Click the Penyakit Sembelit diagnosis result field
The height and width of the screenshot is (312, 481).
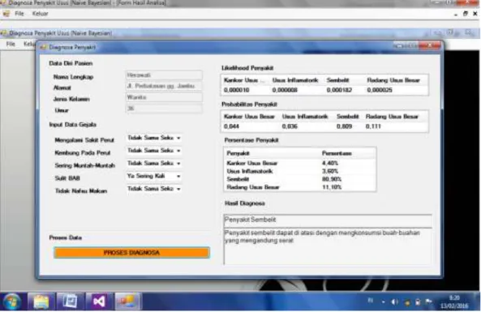(x=328, y=220)
